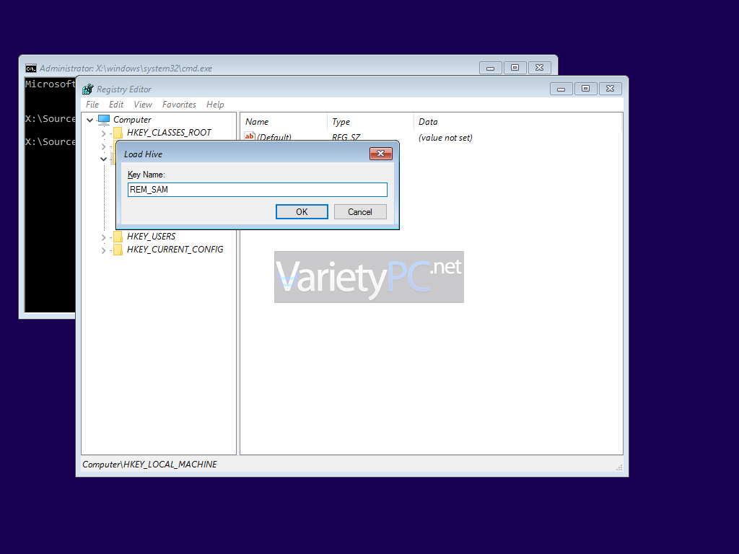
Task: Sort values by the Name column header
Action: (284, 121)
